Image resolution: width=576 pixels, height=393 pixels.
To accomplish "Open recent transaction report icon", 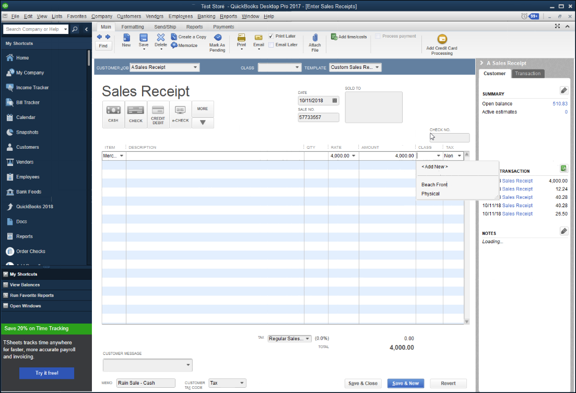I will [x=563, y=168].
